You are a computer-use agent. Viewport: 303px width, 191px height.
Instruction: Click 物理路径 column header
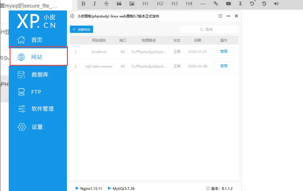149,40
